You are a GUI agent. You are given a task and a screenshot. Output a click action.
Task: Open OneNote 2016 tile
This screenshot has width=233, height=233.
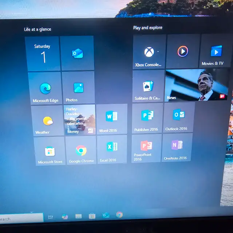pos(177,147)
